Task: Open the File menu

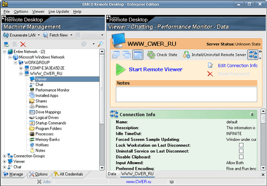Action: (x=7, y=11)
